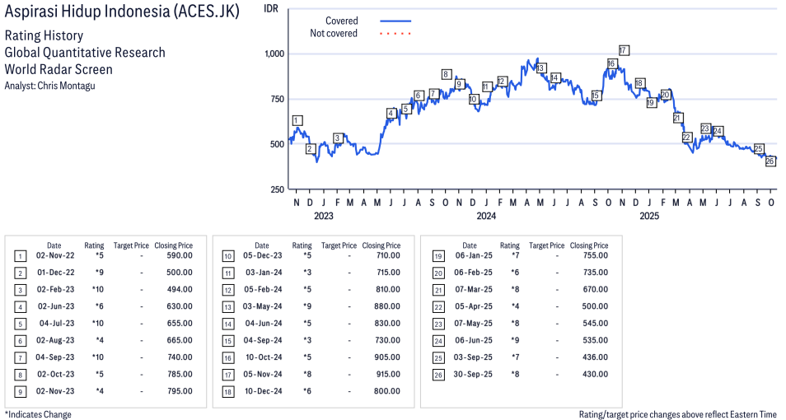Select the 02-Nov-22 row in the rating table
Screen dimensions: 786x420
105,255
